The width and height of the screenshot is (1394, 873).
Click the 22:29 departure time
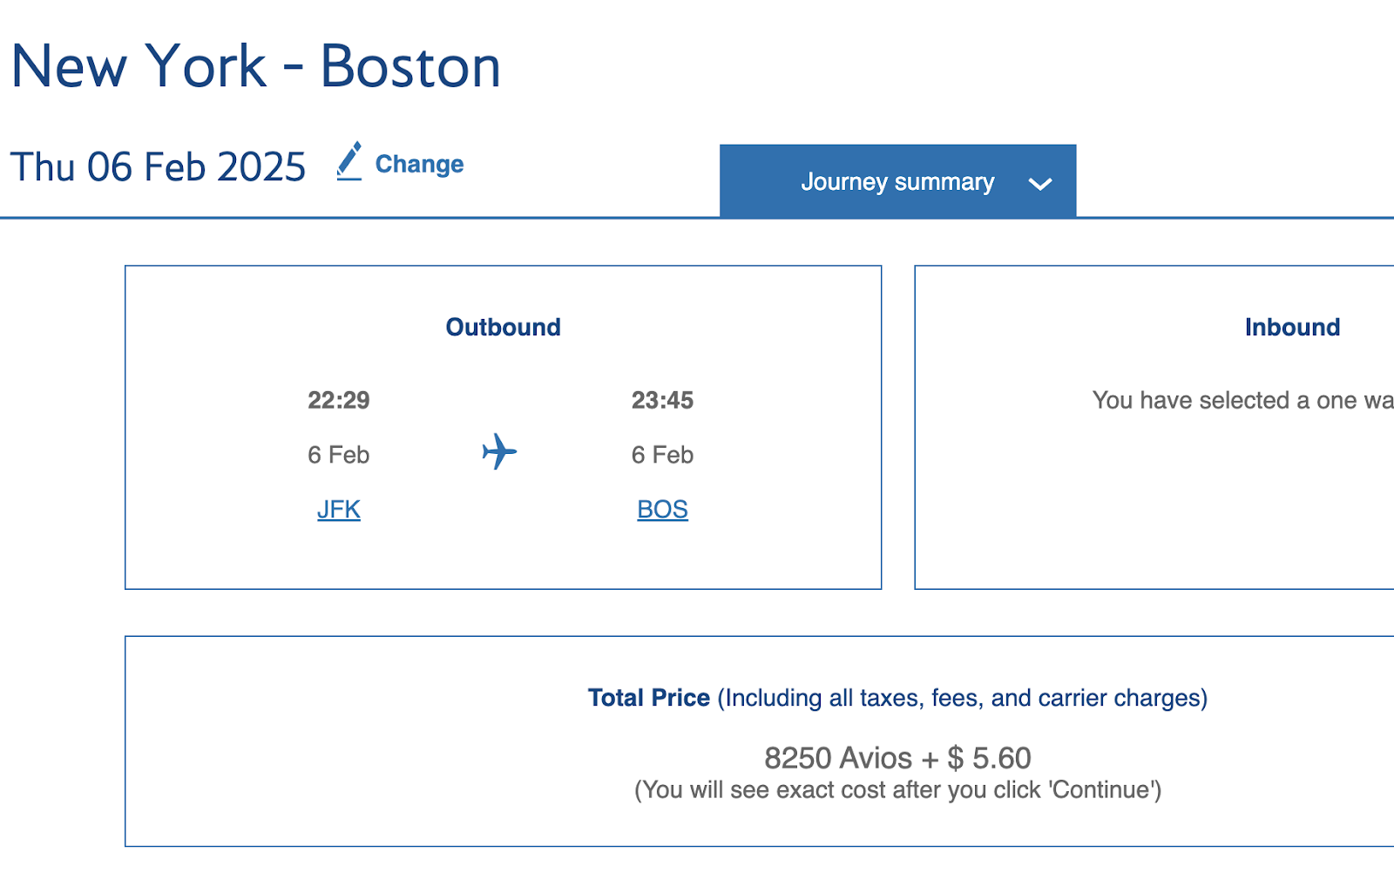(x=339, y=400)
